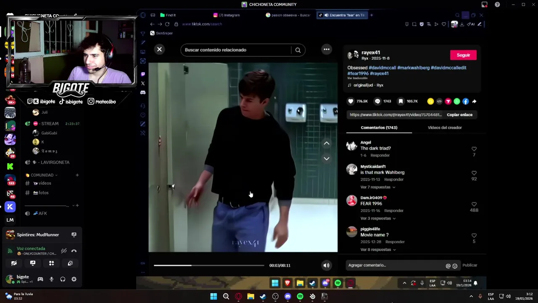Select the Comentarios (1743) tab
This screenshot has height=303, width=538.
(379, 128)
